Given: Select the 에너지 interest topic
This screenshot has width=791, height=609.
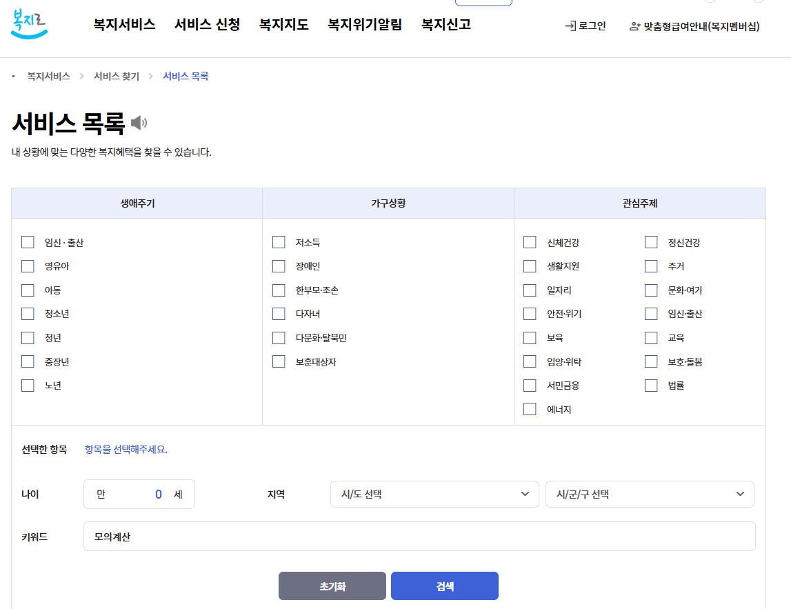Looking at the screenshot, I should (x=530, y=408).
